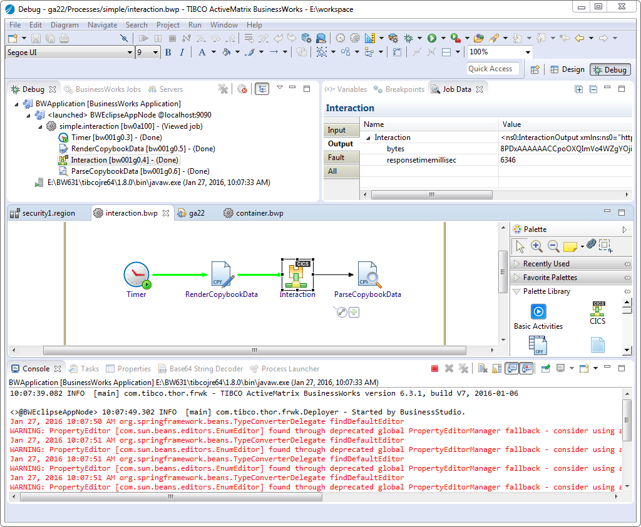This screenshot has width=641, height=527.
Task: Toggle show console on standard error change
Action: coord(526,369)
